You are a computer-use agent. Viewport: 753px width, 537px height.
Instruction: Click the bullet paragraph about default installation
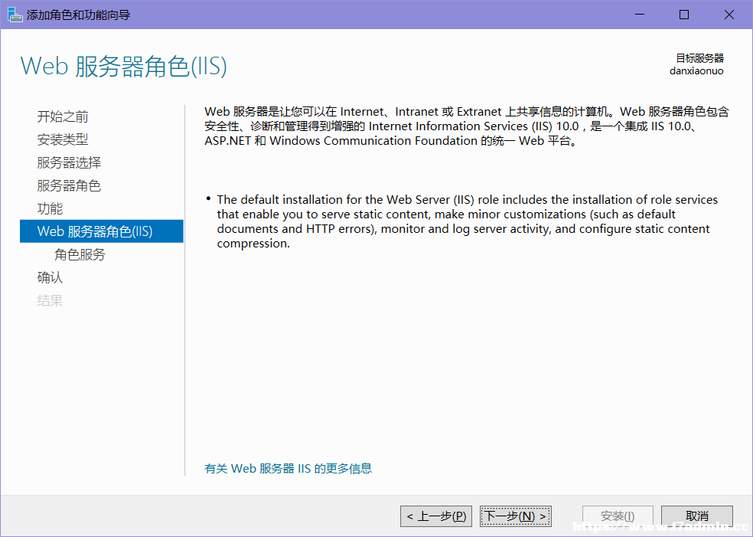click(468, 221)
